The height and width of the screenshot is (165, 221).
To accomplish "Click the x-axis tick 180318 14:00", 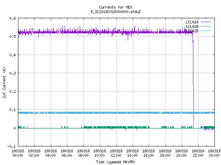I will [132, 153].
